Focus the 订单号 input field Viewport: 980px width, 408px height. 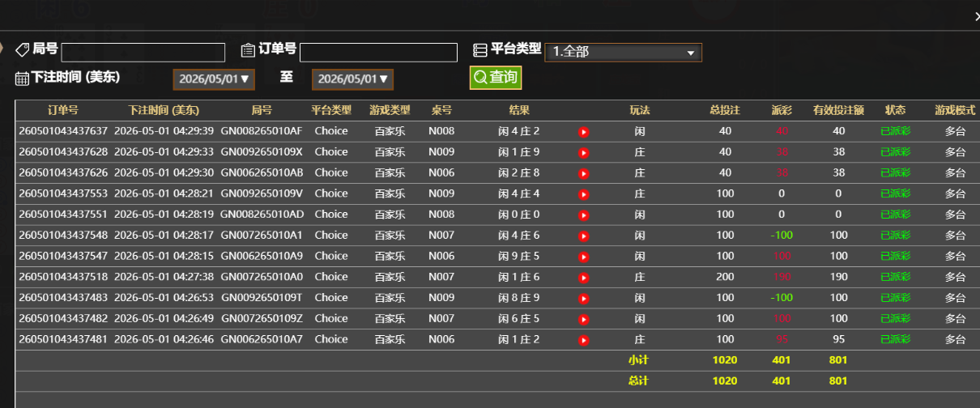click(379, 53)
